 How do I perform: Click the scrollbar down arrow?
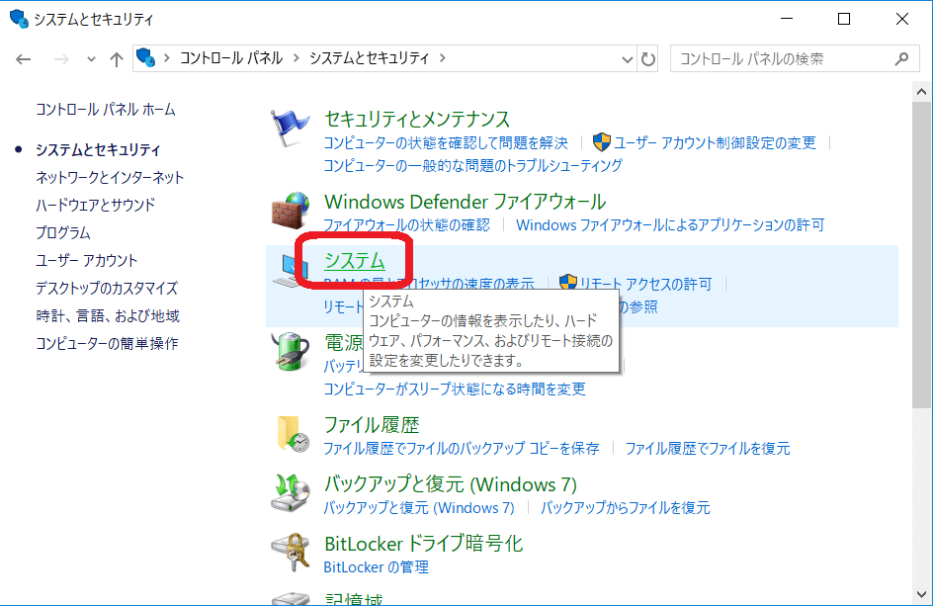[x=921, y=594]
